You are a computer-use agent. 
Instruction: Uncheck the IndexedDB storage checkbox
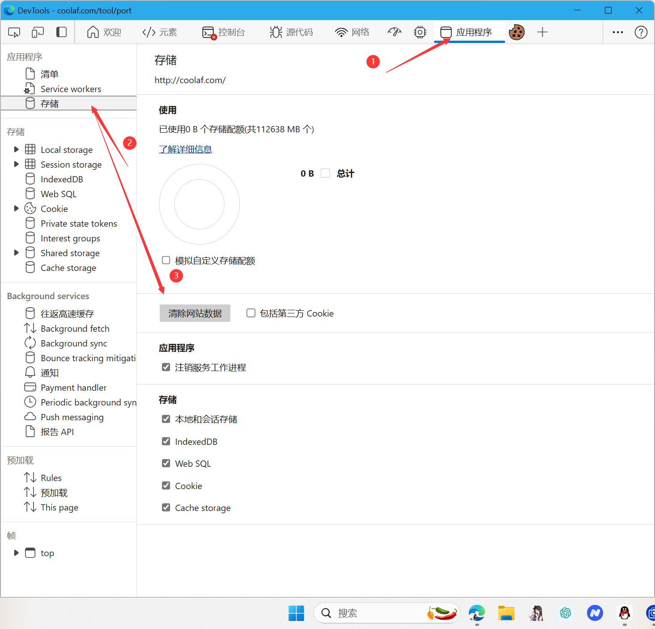(x=166, y=441)
